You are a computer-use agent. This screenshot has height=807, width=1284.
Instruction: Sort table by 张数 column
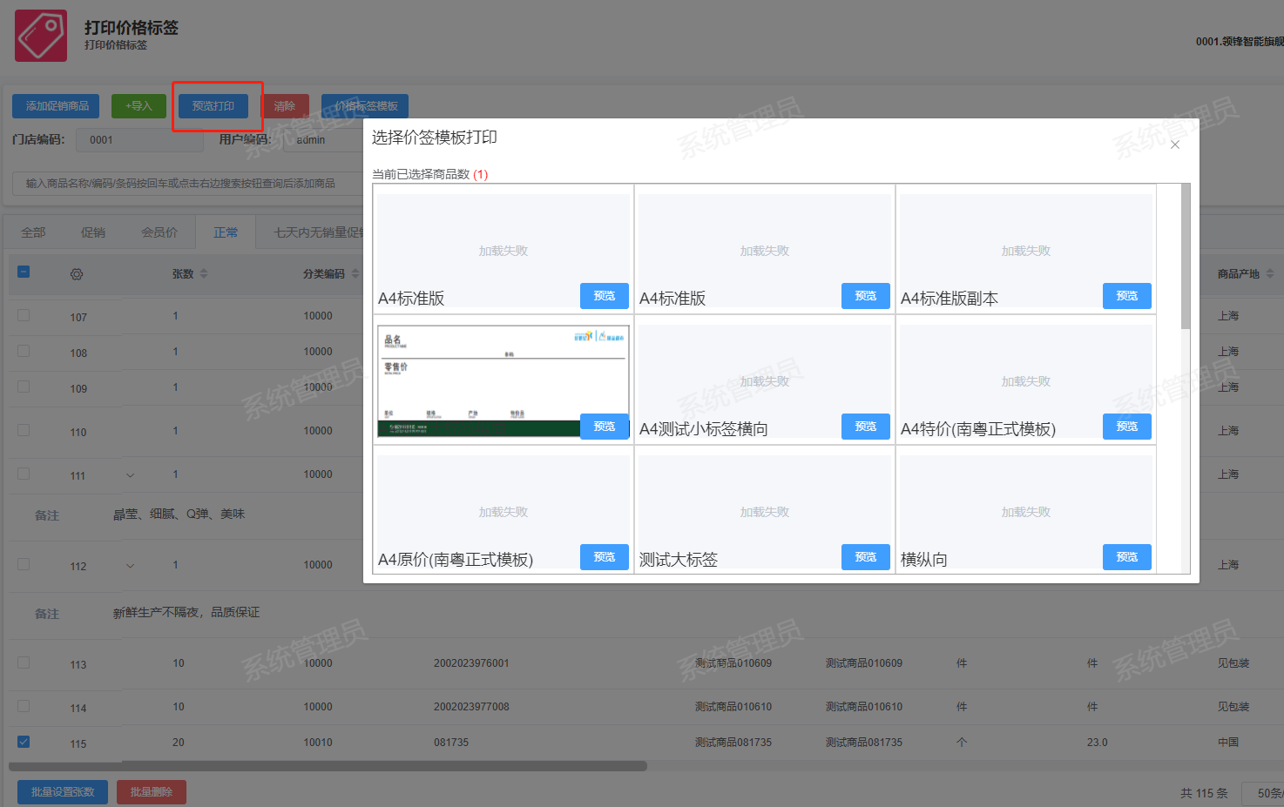[204, 273]
